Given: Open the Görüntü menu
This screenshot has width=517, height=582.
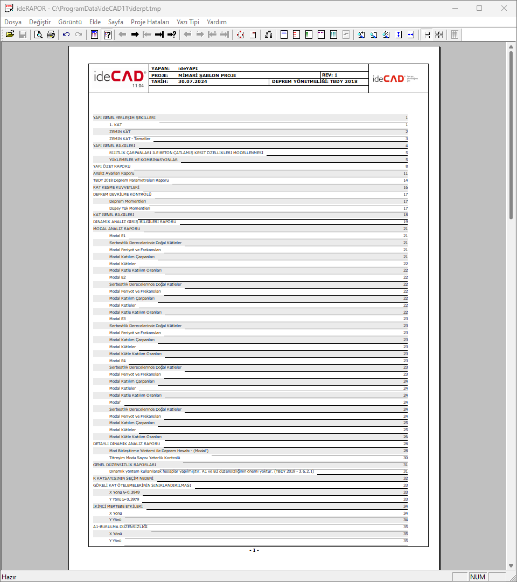Looking at the screenshot, I should [70, 22].
